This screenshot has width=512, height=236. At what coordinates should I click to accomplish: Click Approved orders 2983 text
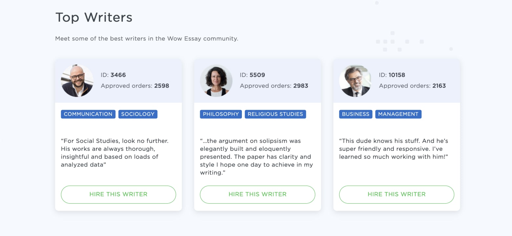click(274, 86)
